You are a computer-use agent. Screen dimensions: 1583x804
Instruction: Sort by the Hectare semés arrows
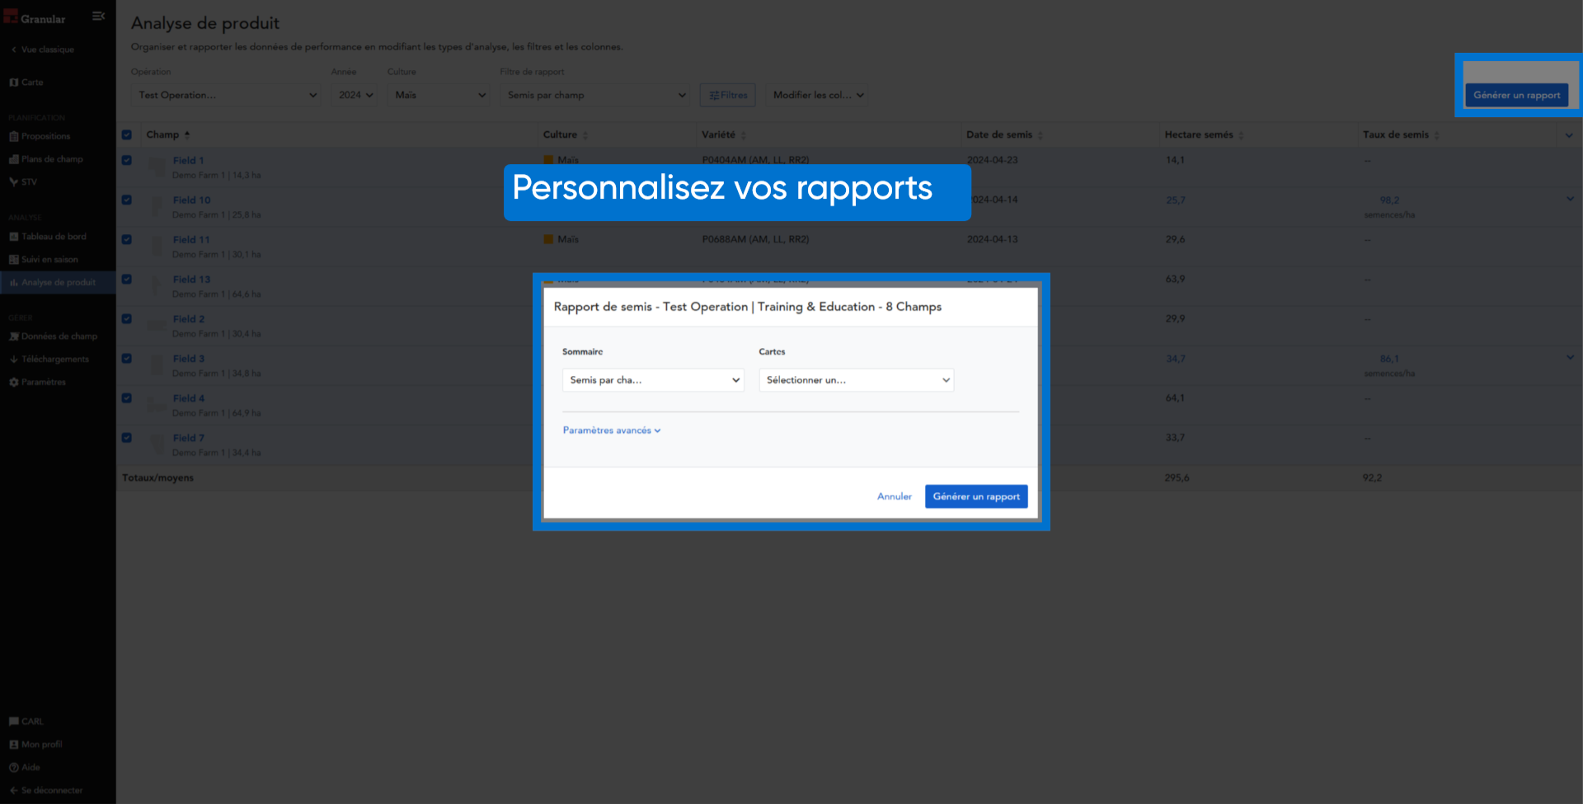coord(1242,135)
